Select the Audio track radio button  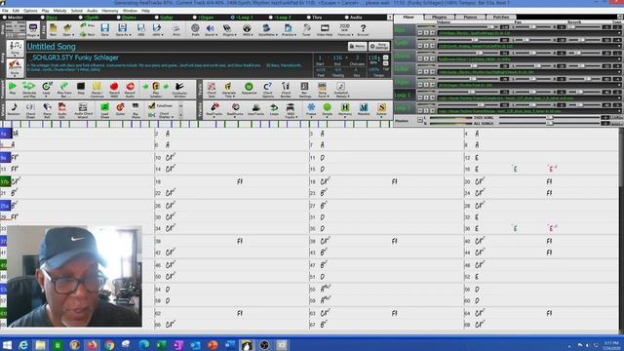pos(347,18)
